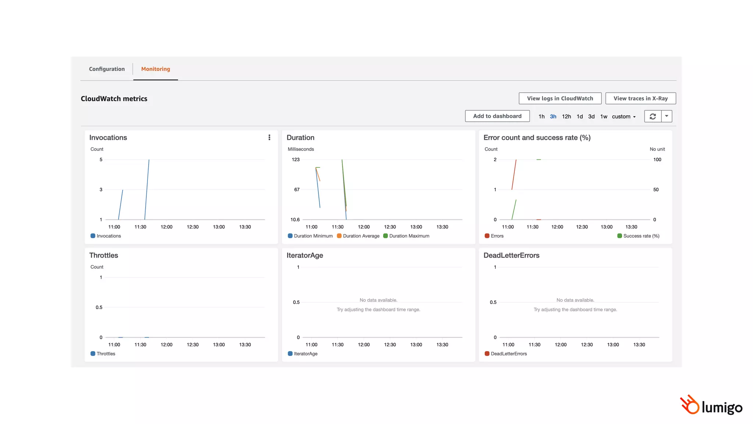The image size is (753, 424).
Task: Select the 12h time range
Action: click(x=566, y=117)
